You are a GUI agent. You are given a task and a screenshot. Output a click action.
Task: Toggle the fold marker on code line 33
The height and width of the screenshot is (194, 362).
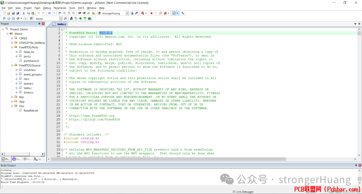[x=62, y=150]
